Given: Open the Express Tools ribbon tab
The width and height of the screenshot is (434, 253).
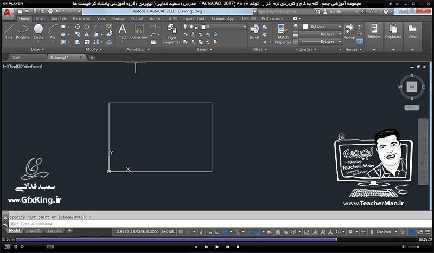Looking at the screenshot, I should pos(194,18).
